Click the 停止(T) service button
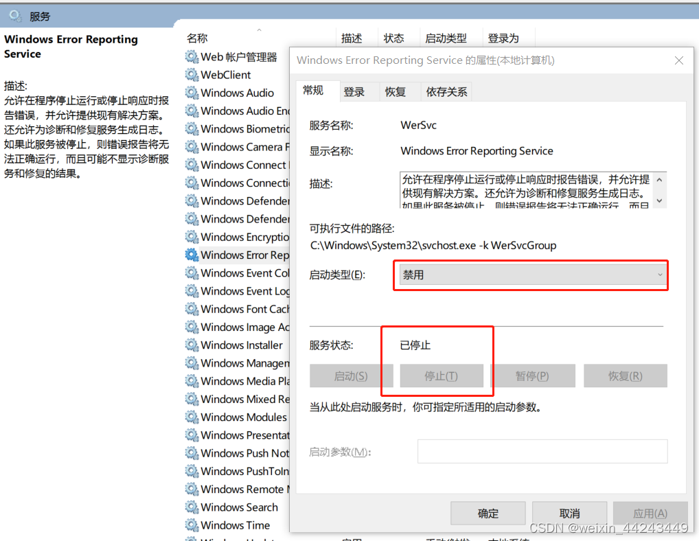Screen dimensions: 699x541 click(442, 376)
